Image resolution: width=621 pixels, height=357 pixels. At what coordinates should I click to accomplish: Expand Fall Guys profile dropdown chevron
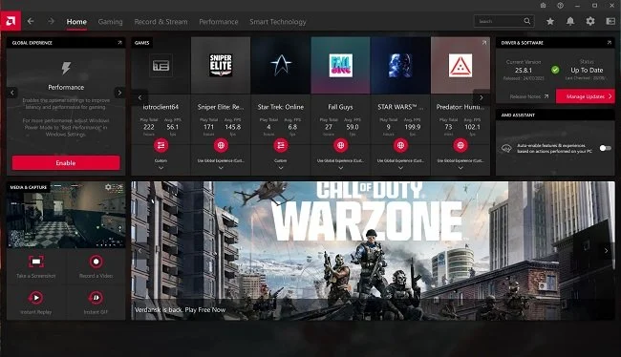(x=340, y=168)
